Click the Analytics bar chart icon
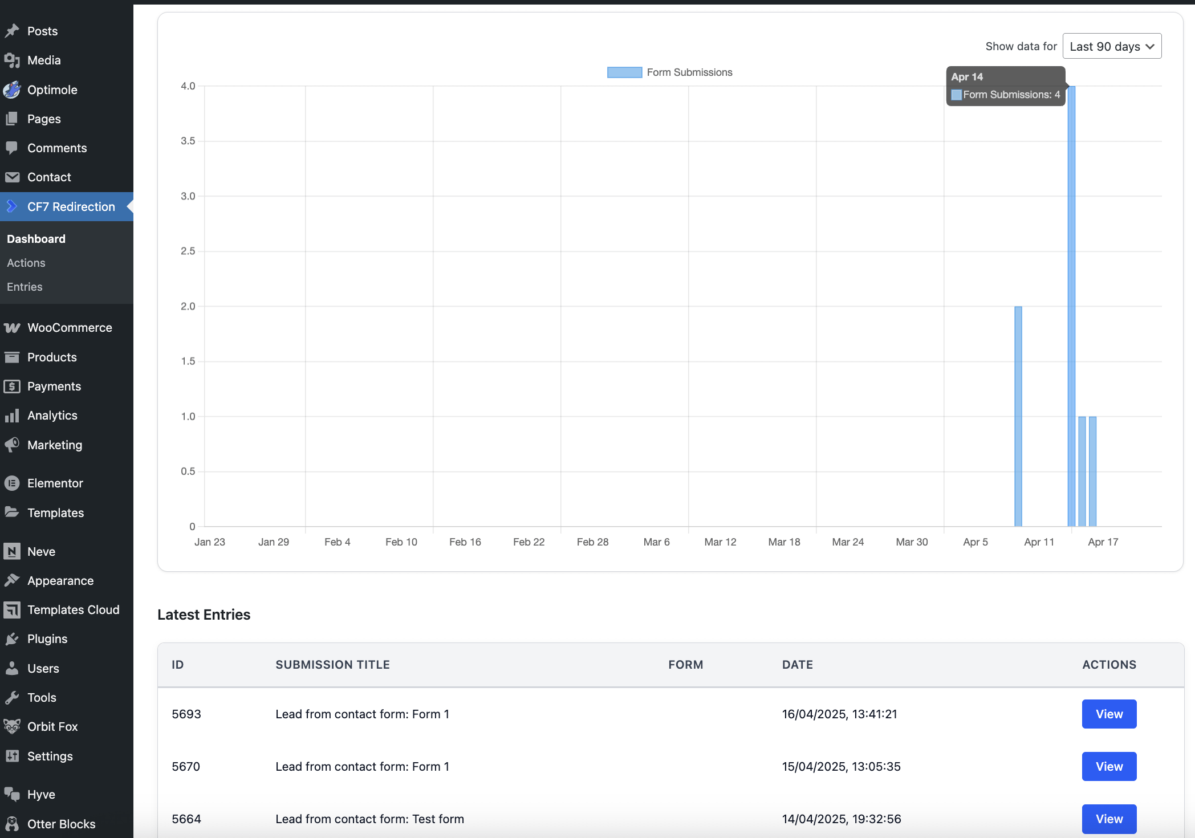This screenshot has width=1195, height=838. (12, 416)
